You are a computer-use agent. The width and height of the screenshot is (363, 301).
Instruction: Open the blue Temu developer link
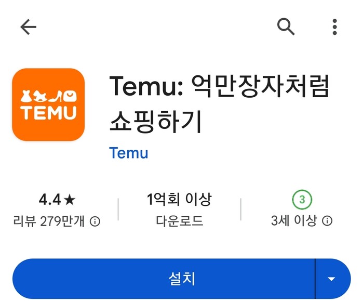pyautogui.click(x=129, y=153)
